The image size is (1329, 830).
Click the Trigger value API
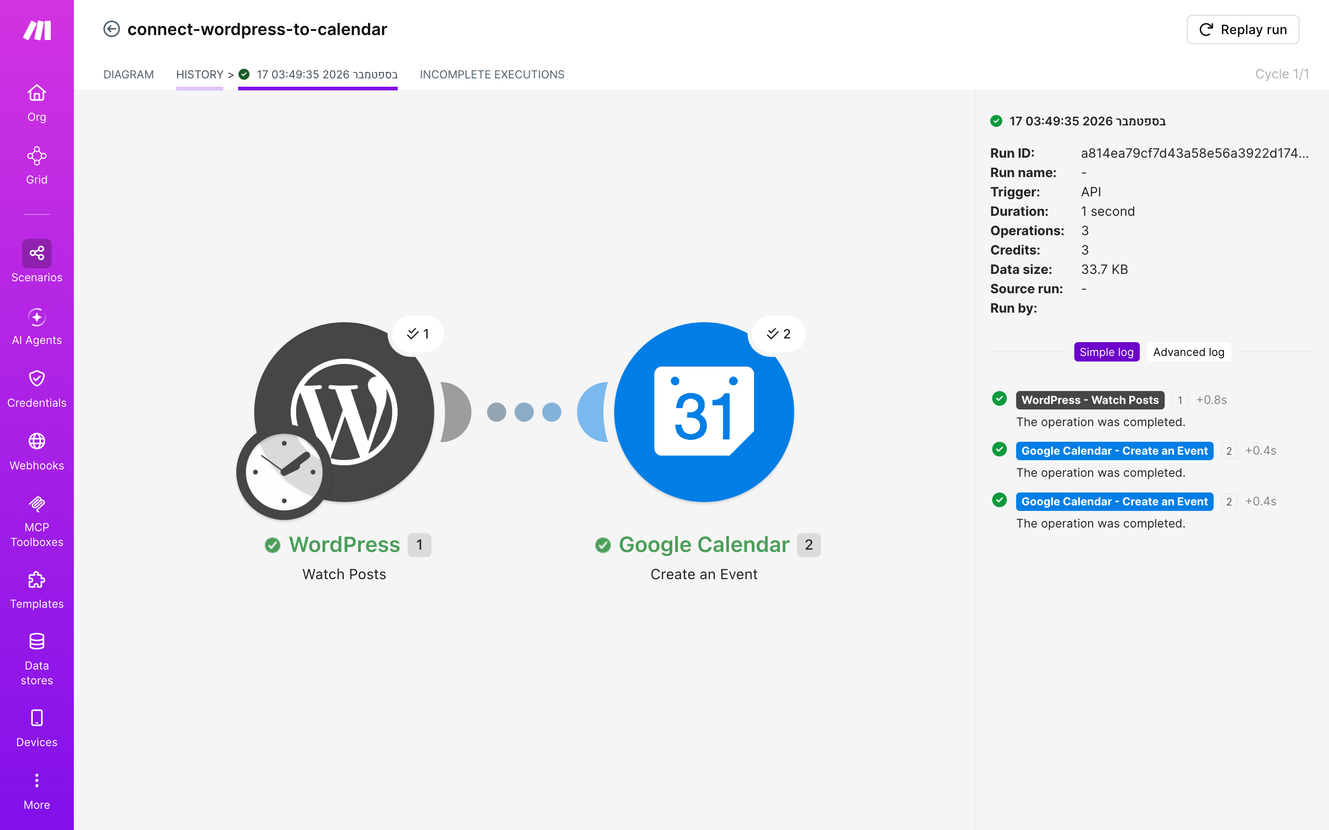click(1091, 192)
